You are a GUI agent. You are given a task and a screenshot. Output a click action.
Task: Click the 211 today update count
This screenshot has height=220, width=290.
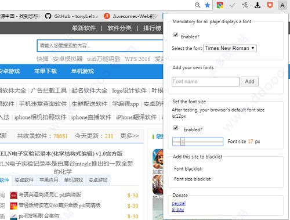(x=109, y=136)
